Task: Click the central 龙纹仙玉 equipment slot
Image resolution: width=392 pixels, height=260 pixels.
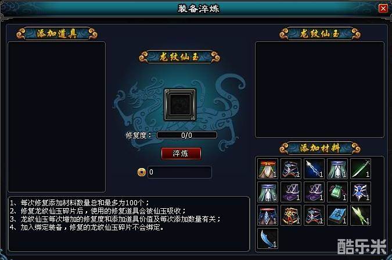Action: click(x=180, y=105)
